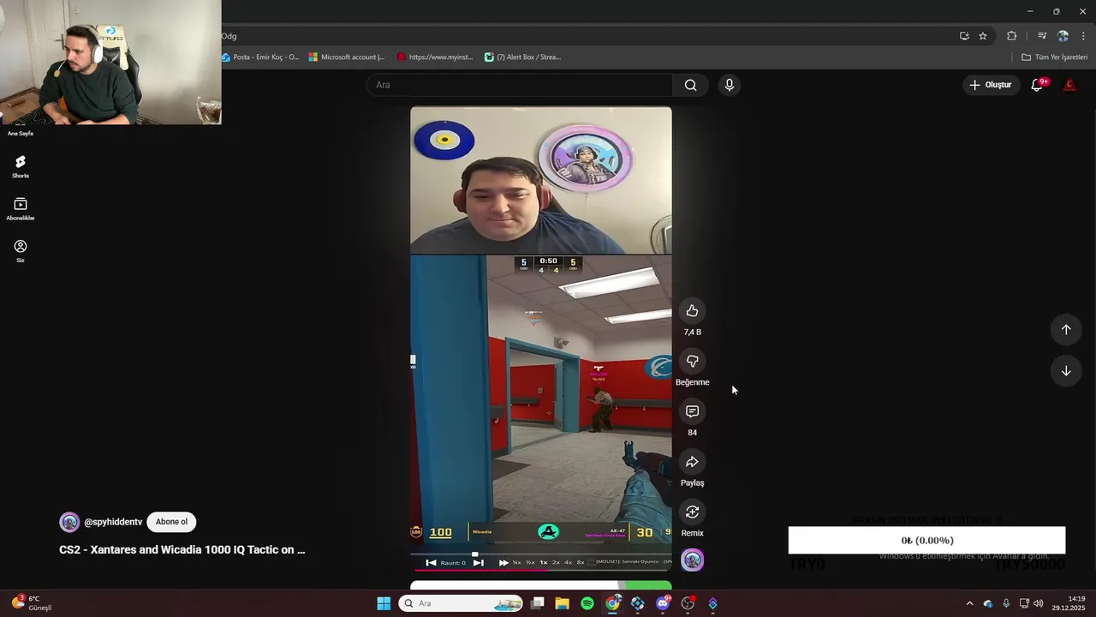Image resolution: width=1096 pixels, height=617 pixels.
Task: Open the Microsoft account bookmark
Action: [347, 57]
